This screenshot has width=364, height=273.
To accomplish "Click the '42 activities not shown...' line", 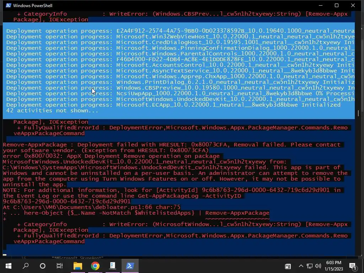I will click(52, 111).
